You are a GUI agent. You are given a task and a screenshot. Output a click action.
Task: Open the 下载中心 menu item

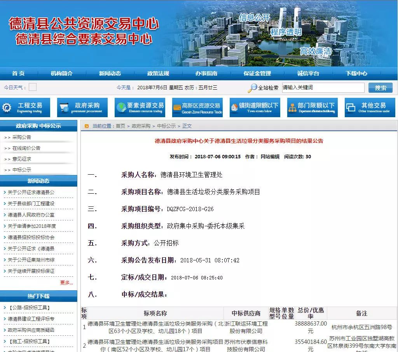(356, 73)
